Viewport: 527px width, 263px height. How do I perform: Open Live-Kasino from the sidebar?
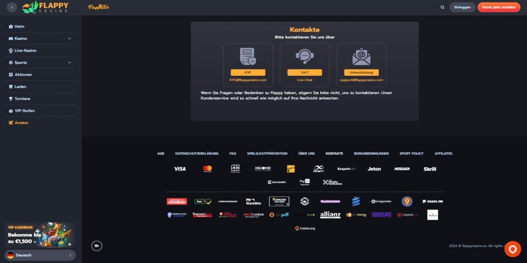[25, 50]
